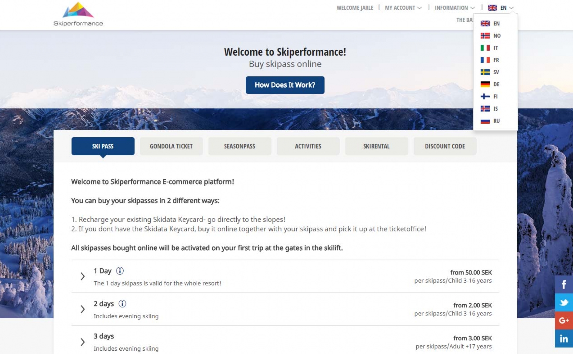The image size is (573, 354).
Task: Select Finnish (FI) language
Action: click(x=489, y=96)
